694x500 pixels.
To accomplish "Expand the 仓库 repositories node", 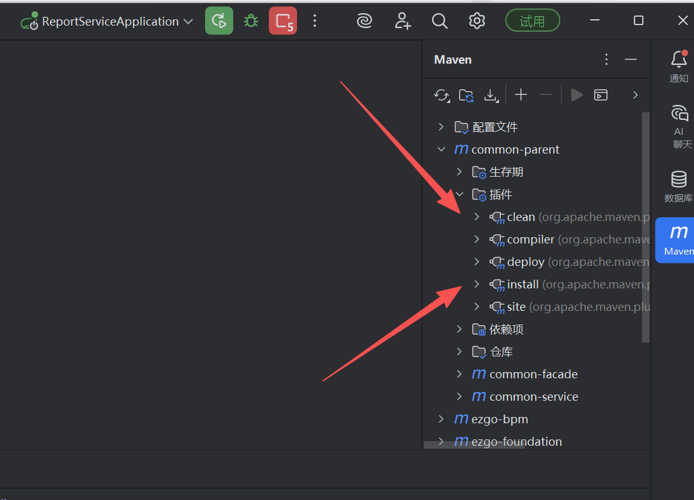I will tap(459, 351).
